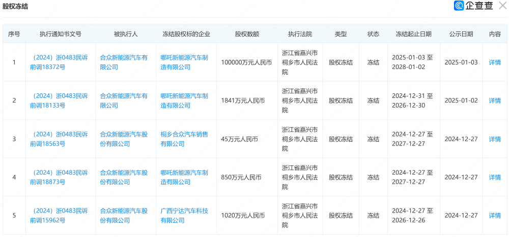Close the 股权冻结 dialog with X
This screenshot has height=237, width=509.
click(502, 6)
